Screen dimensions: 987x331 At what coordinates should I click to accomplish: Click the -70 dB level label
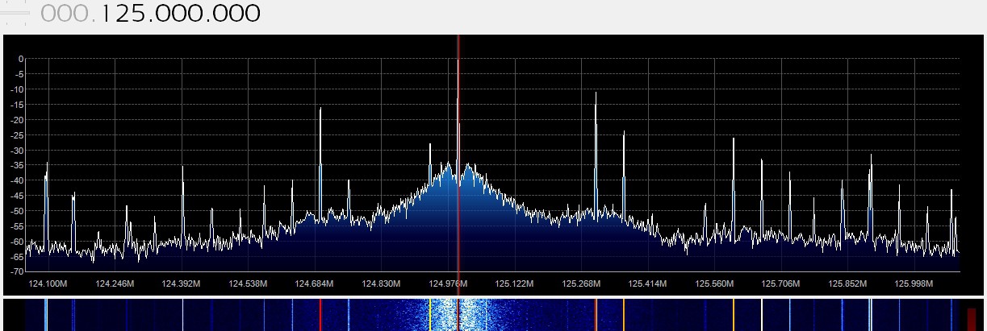(x=17, y=272)
